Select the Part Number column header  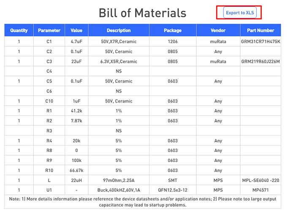(261, 30)
